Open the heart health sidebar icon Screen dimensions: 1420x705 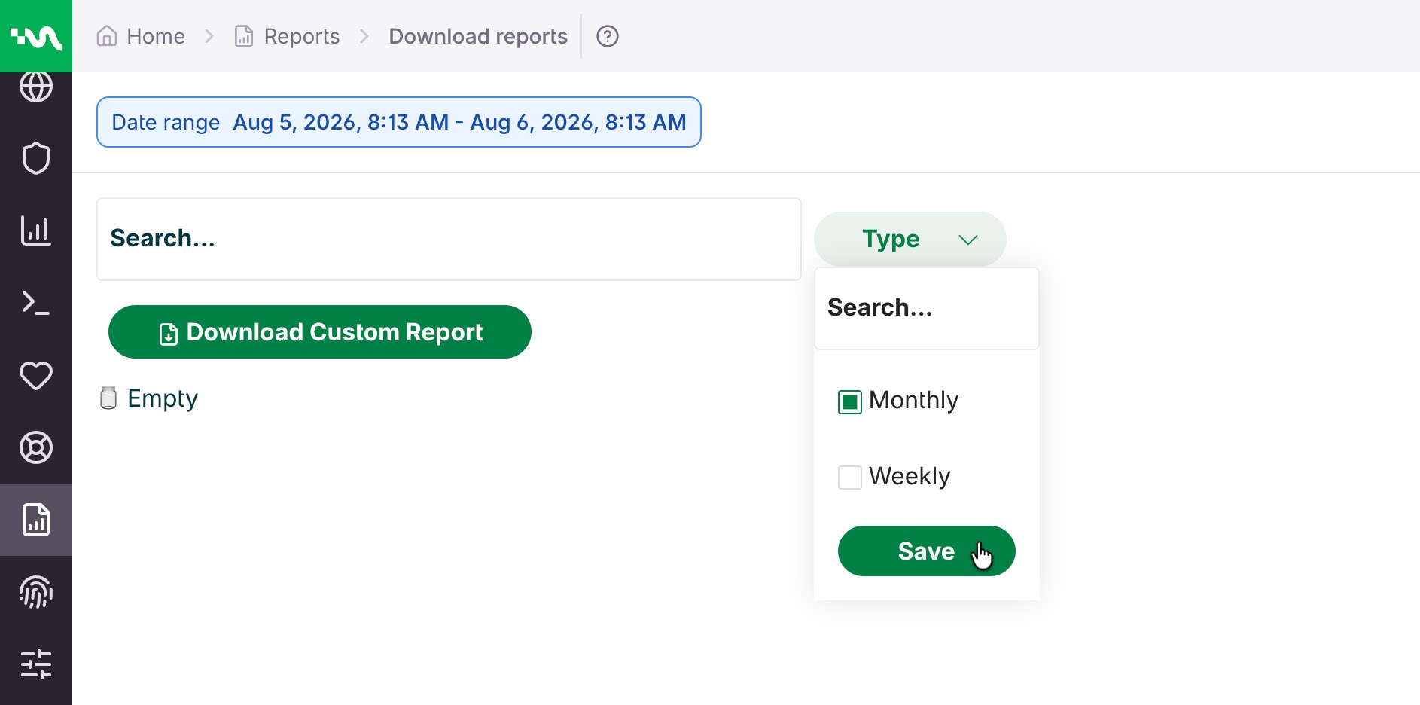pos(36,375)
